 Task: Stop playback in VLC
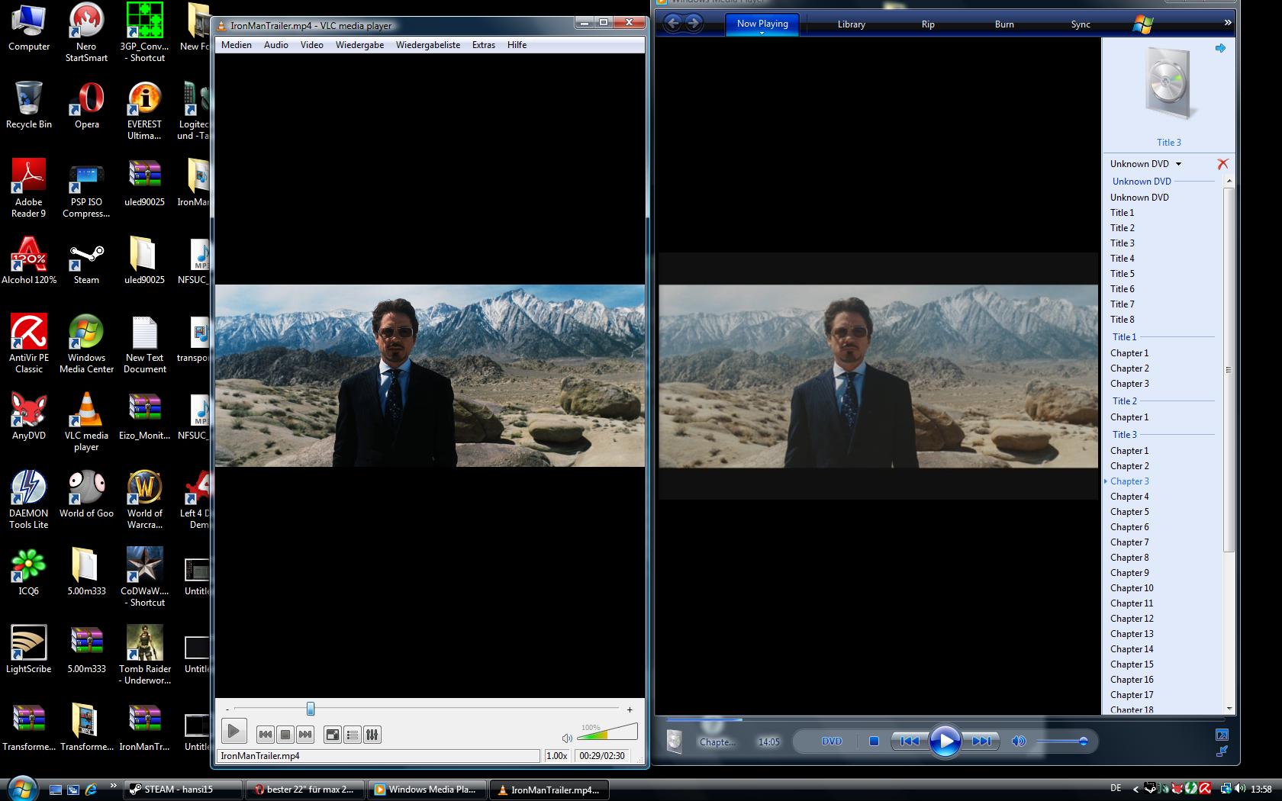point(285,735)
